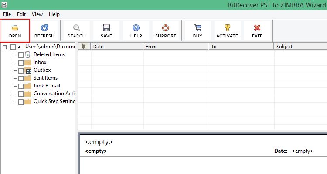Select the Inbox folder label
Viewport: 327px width, 174px height.
click(x=40, y=62)
